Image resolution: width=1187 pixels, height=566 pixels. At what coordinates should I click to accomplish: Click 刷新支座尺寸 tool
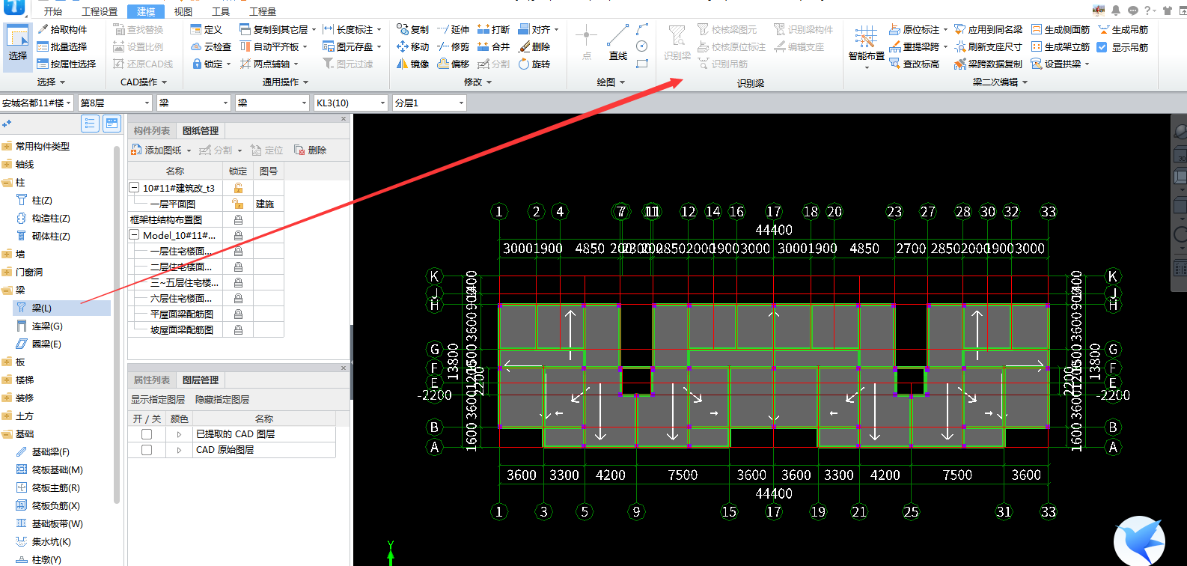pos(988,46)
